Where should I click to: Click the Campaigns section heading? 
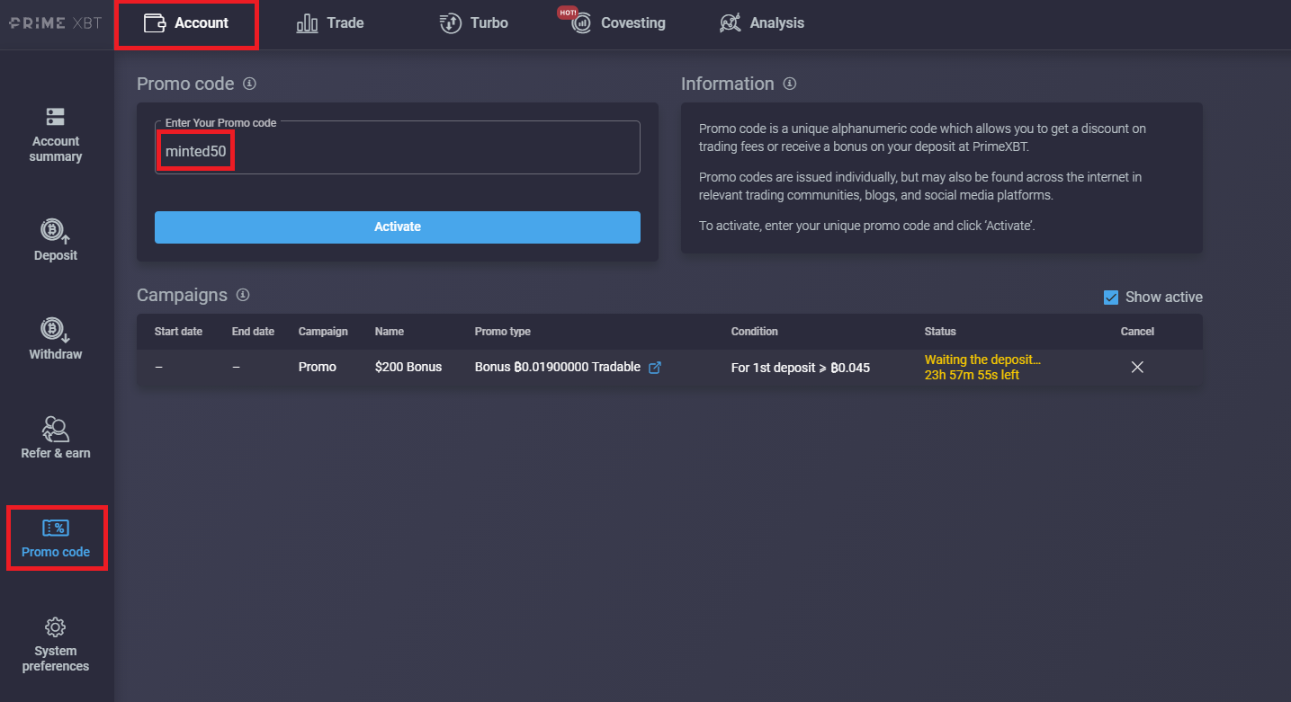point(182,295)
